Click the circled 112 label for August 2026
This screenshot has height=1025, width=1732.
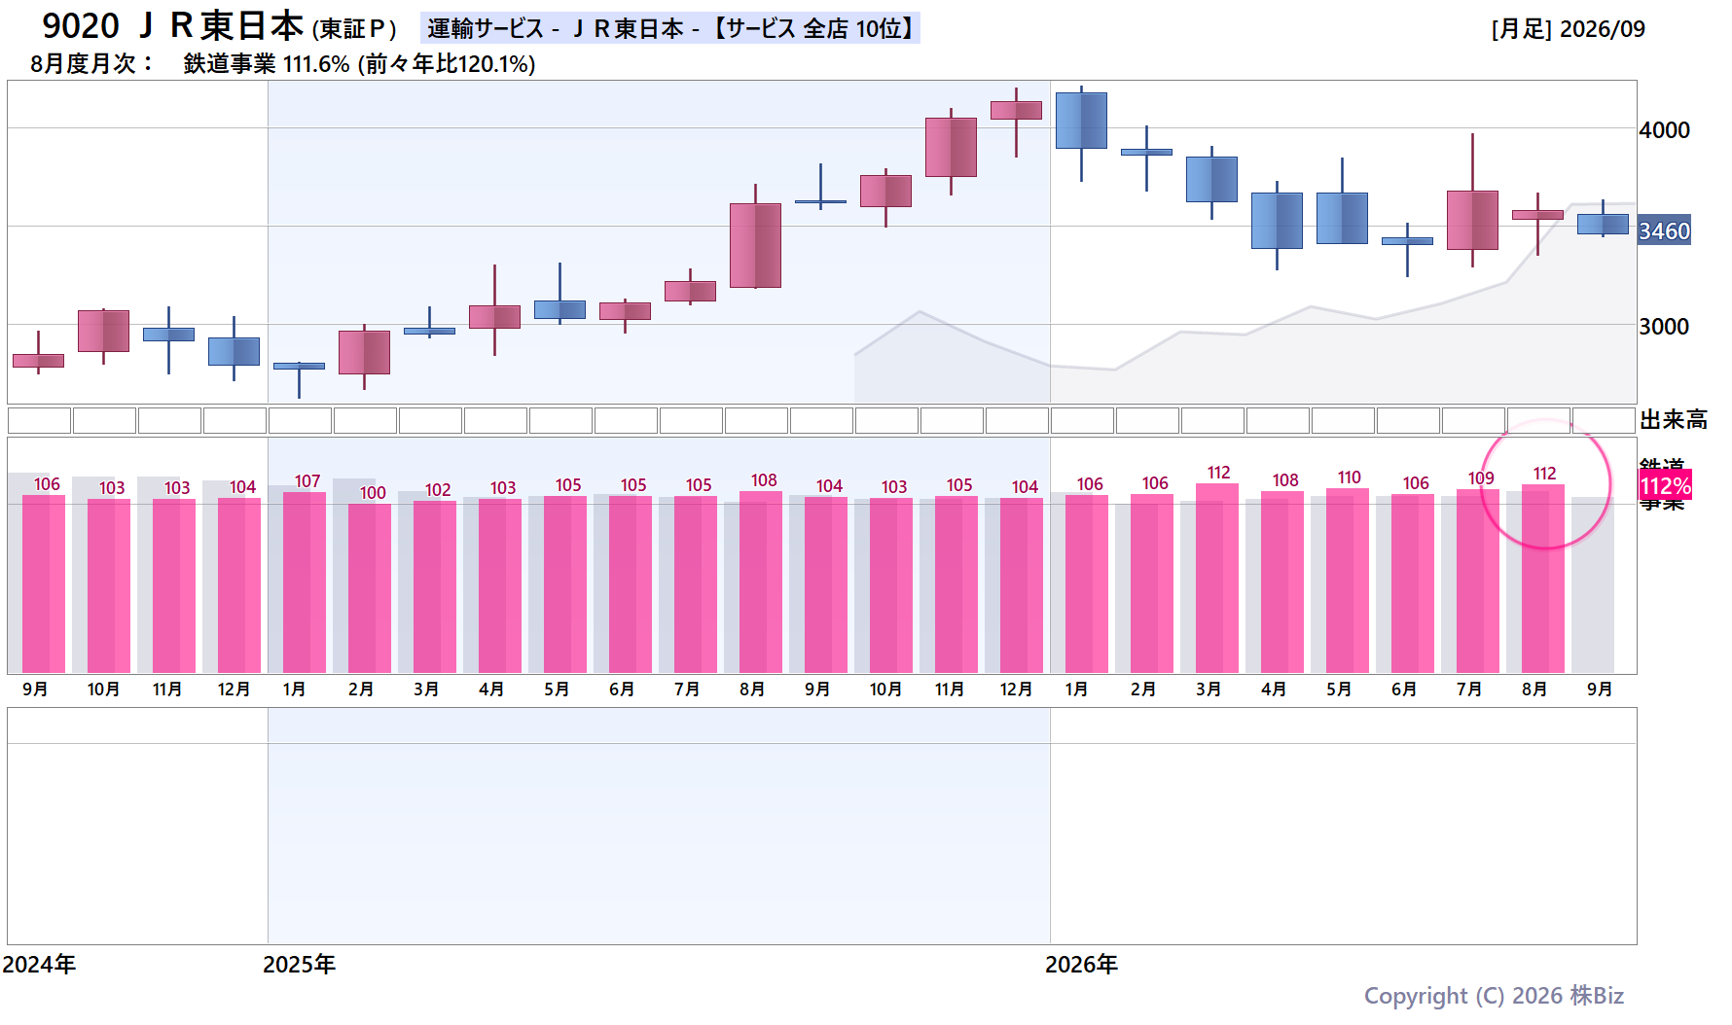point(1545,474)
